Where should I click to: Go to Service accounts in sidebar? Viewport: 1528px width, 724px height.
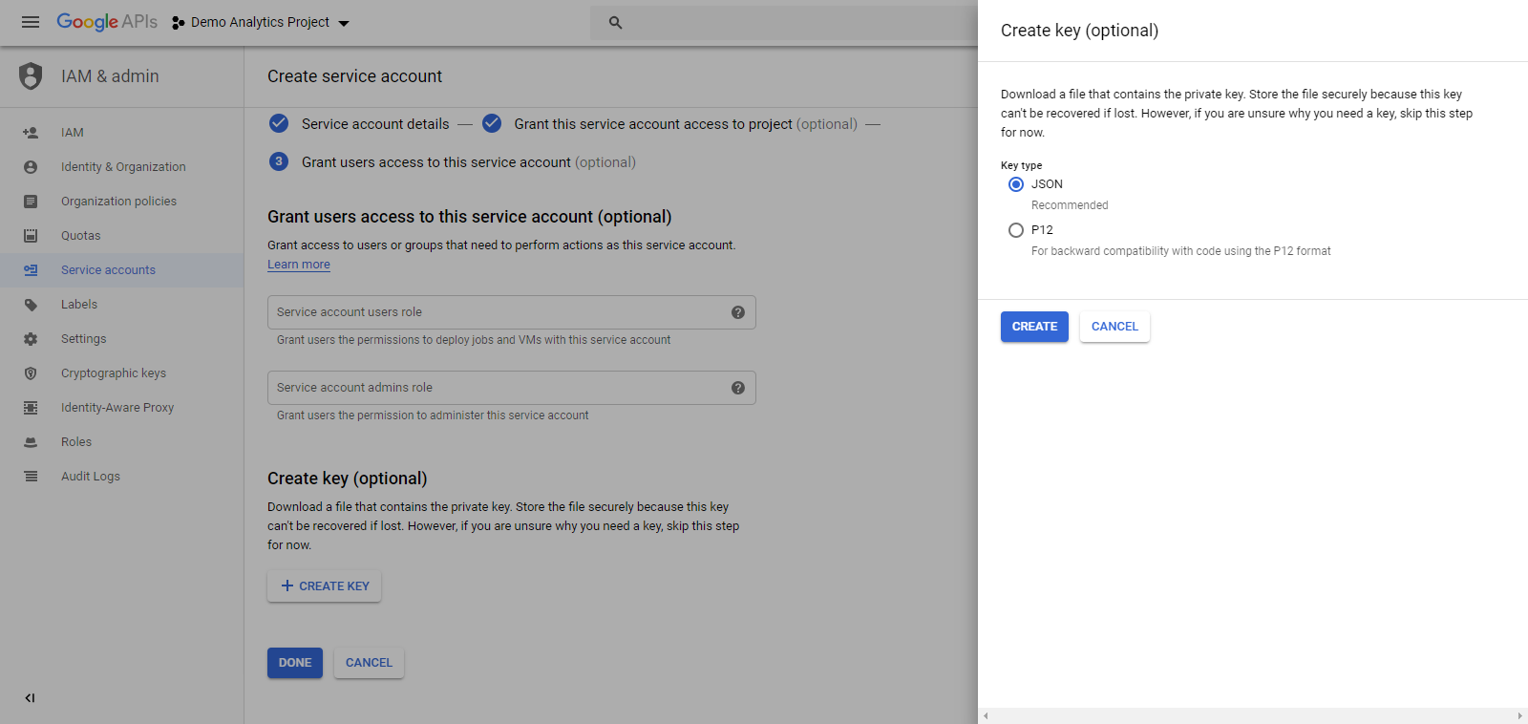[108, 270]
